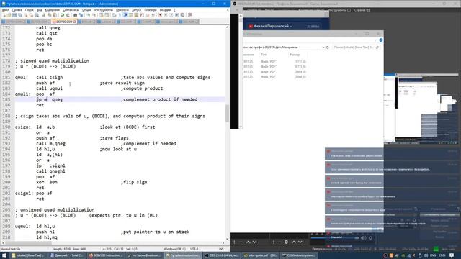Open the pdf document taskbar button
Screen dimensions: 461x259
[261, 255]
